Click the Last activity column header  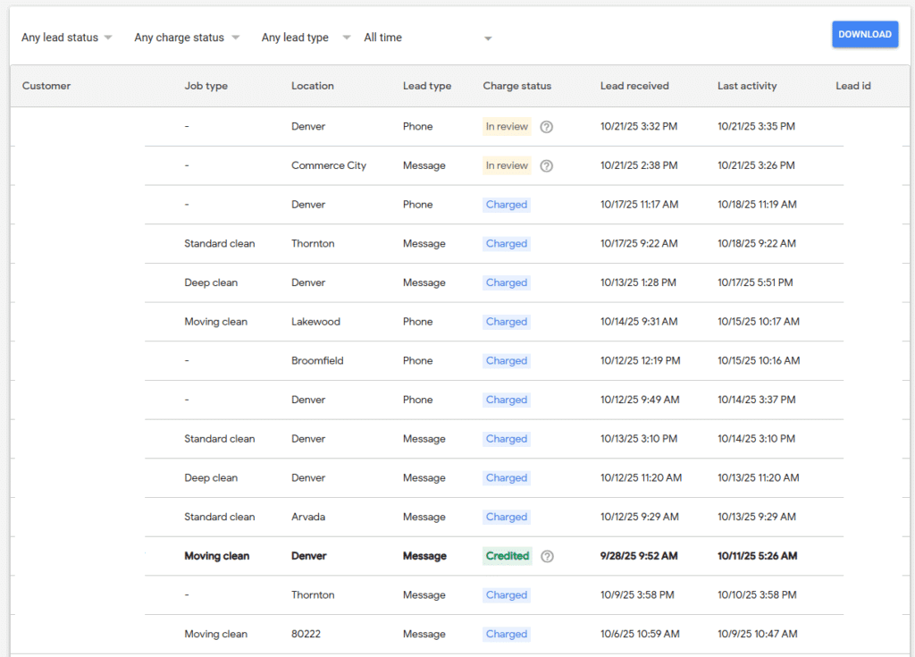(x=747, y=86)
